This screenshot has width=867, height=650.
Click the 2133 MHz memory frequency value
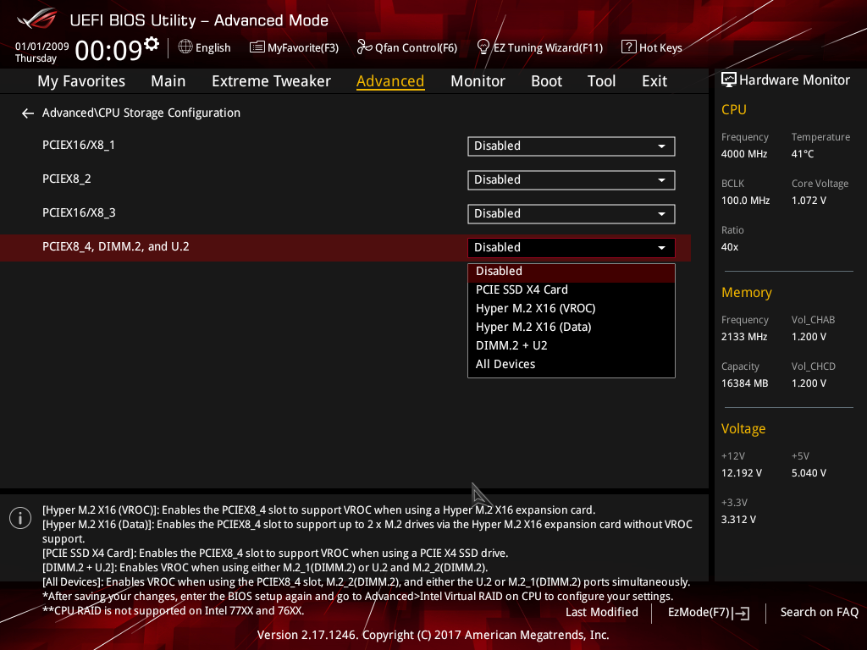744,337
